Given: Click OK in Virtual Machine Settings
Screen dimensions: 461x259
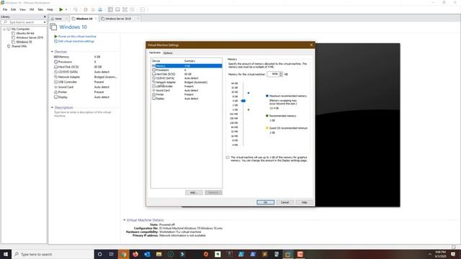Looking at the screenshot, I should 266,202.
